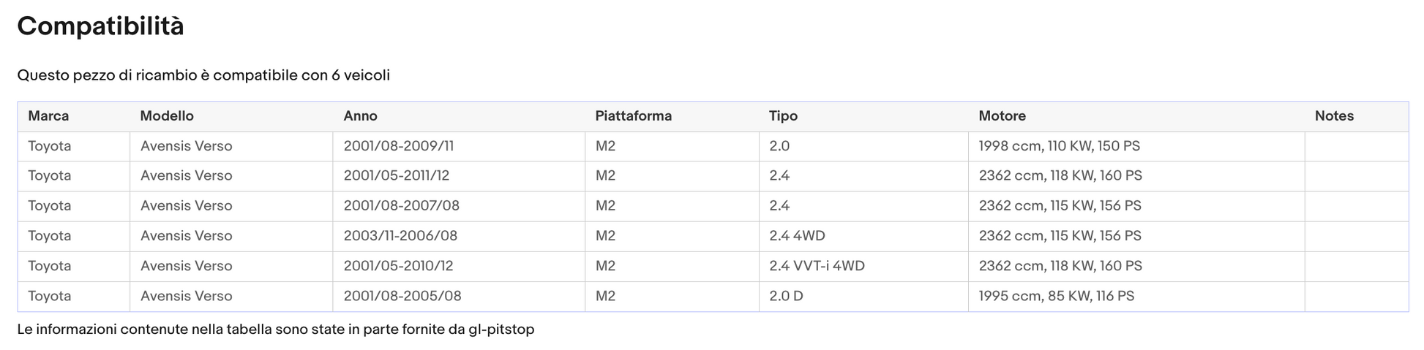Select the 2001/08-2009/11 year cell
The image size is (1424, 350).
coord(459,146)
